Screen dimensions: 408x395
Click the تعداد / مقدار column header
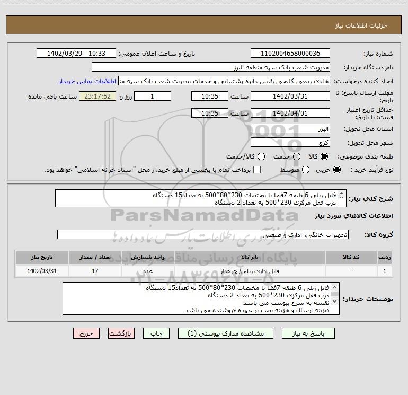[95, 257]
